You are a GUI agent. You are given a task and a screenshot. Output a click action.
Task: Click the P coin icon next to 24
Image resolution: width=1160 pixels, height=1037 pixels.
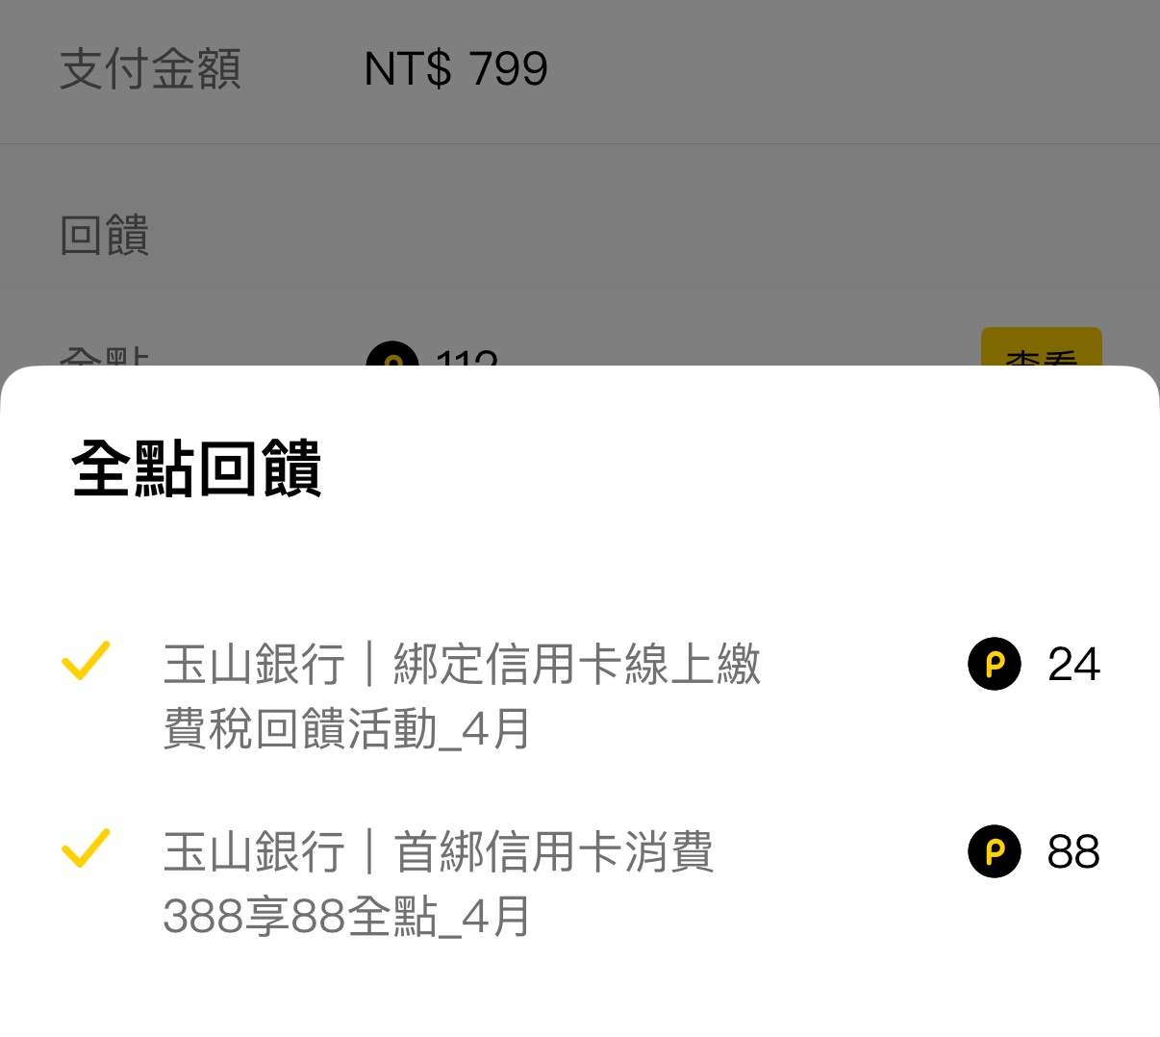[x=994, y=664]
